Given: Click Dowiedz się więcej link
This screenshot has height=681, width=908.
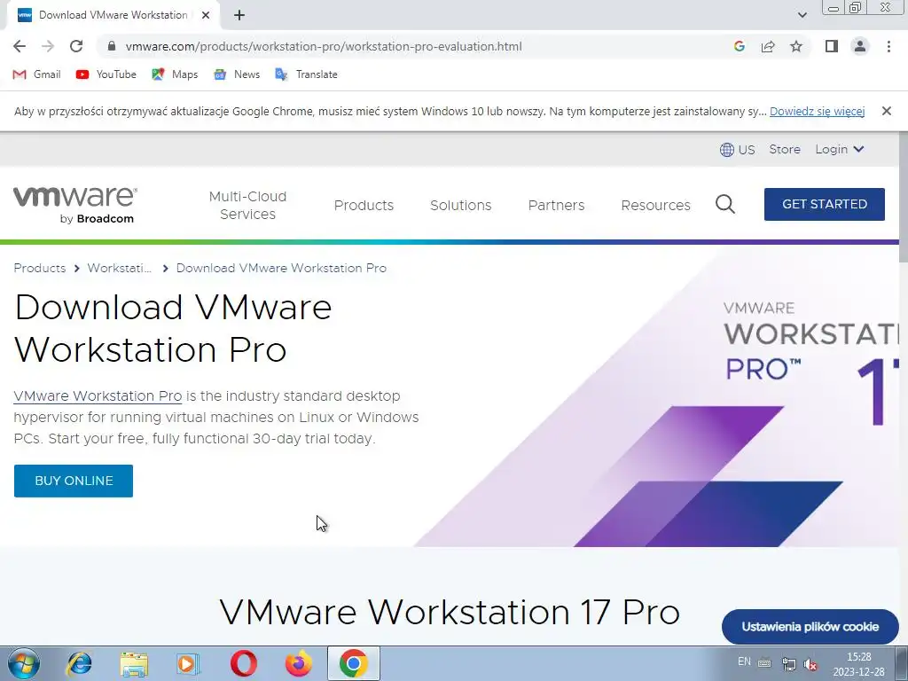Looking at the screenshot, I should tap(817, 111).
